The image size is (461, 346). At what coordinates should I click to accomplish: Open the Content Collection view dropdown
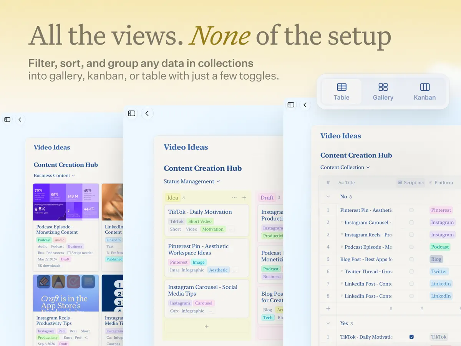tap(345, 167)
